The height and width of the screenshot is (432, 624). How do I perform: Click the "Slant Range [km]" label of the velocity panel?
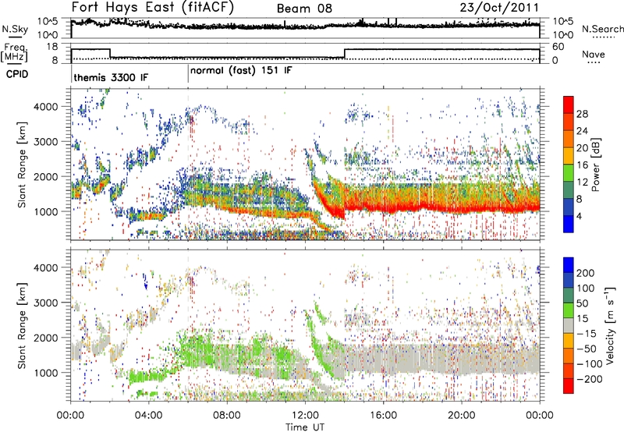point(22,325)
